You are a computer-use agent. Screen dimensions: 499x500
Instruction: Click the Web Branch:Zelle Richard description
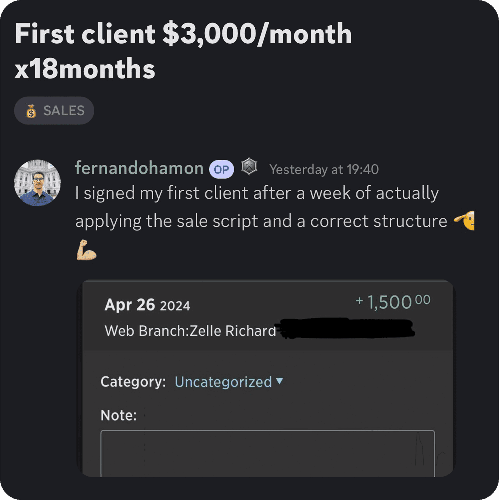click(190, 331)
